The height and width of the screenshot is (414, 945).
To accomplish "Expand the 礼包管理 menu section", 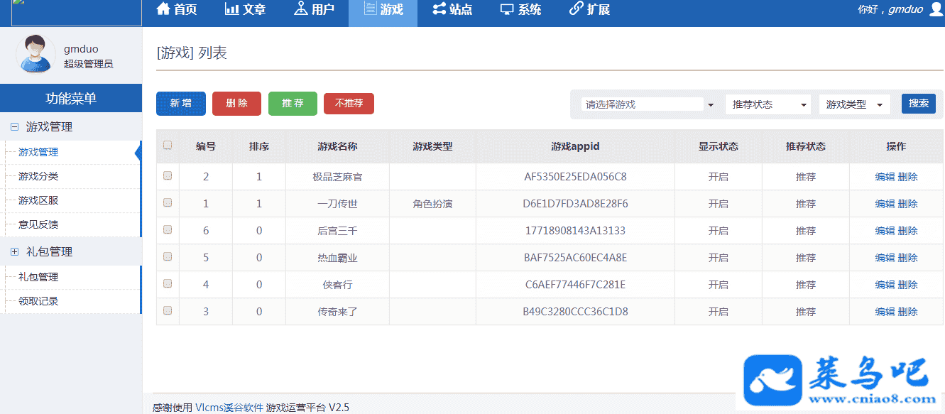I will pos(14,251).
